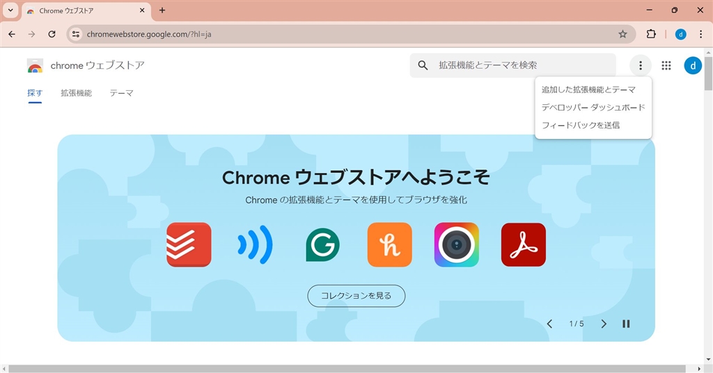
Task: Switch to the 探す tab
Action: click(x=35, y=93)
